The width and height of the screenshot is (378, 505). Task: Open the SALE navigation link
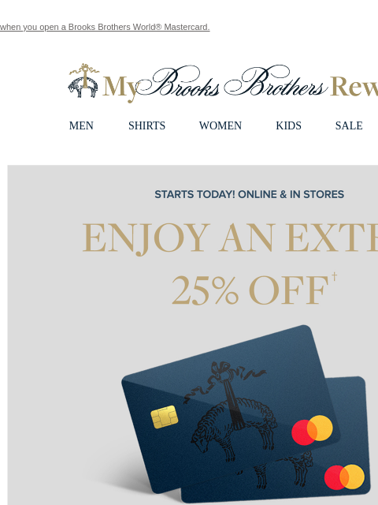(349, 125)
